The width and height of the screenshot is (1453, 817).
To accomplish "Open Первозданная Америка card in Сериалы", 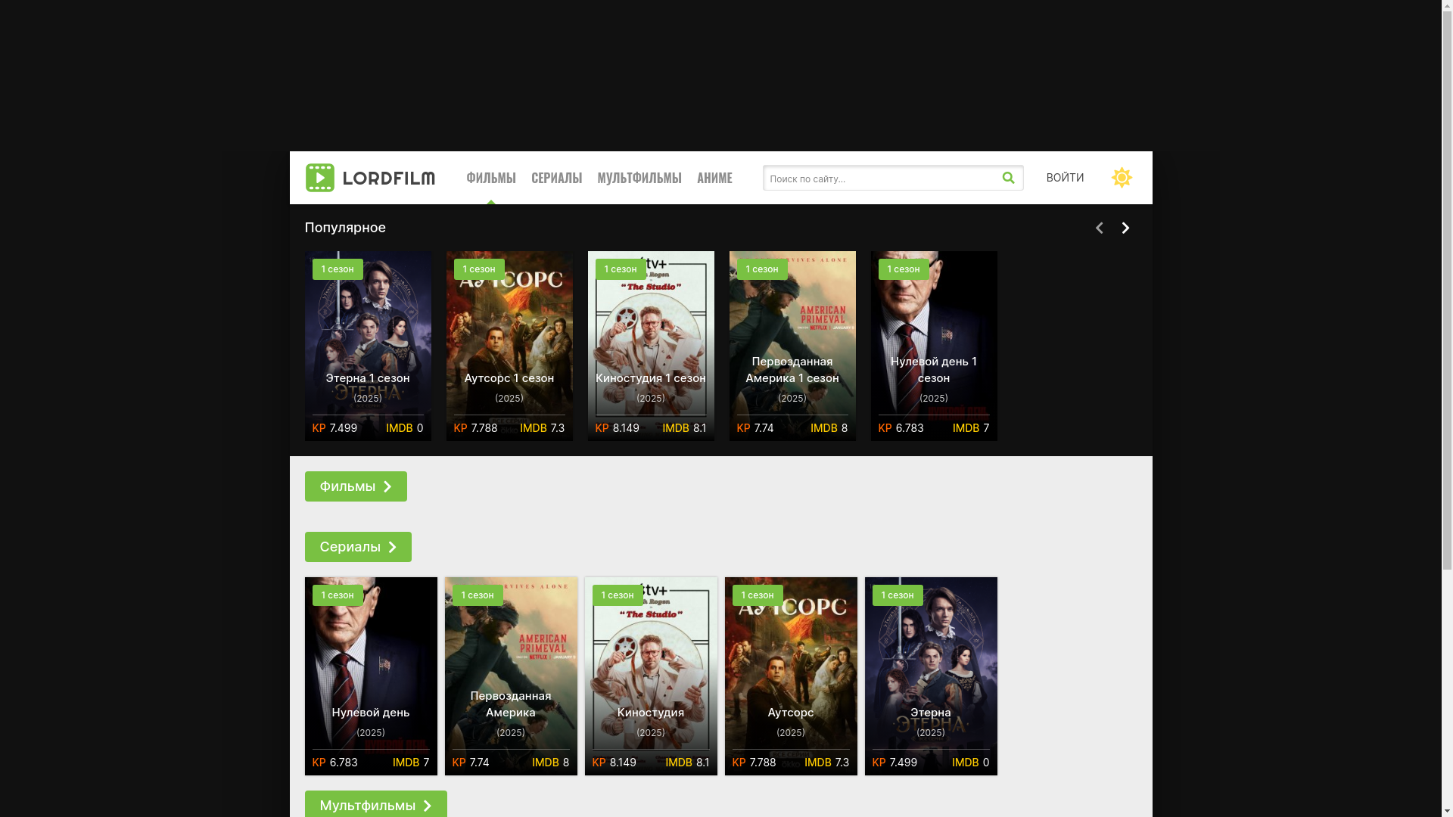I will [511, 676].
